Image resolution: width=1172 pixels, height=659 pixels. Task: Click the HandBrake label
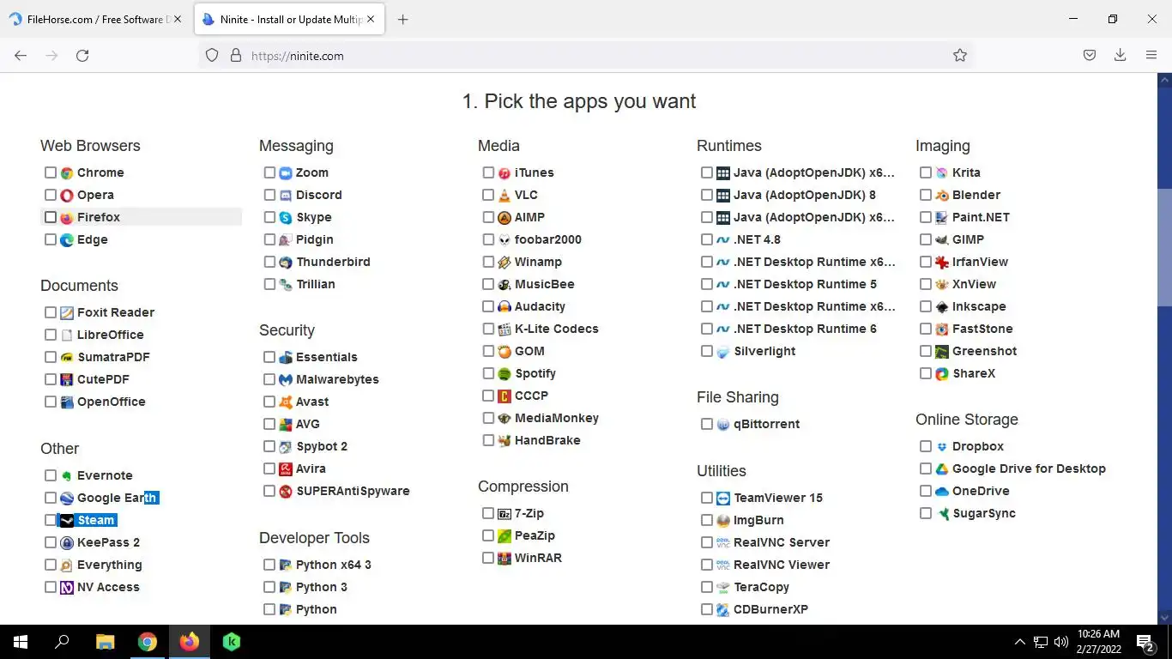[547, 440]
